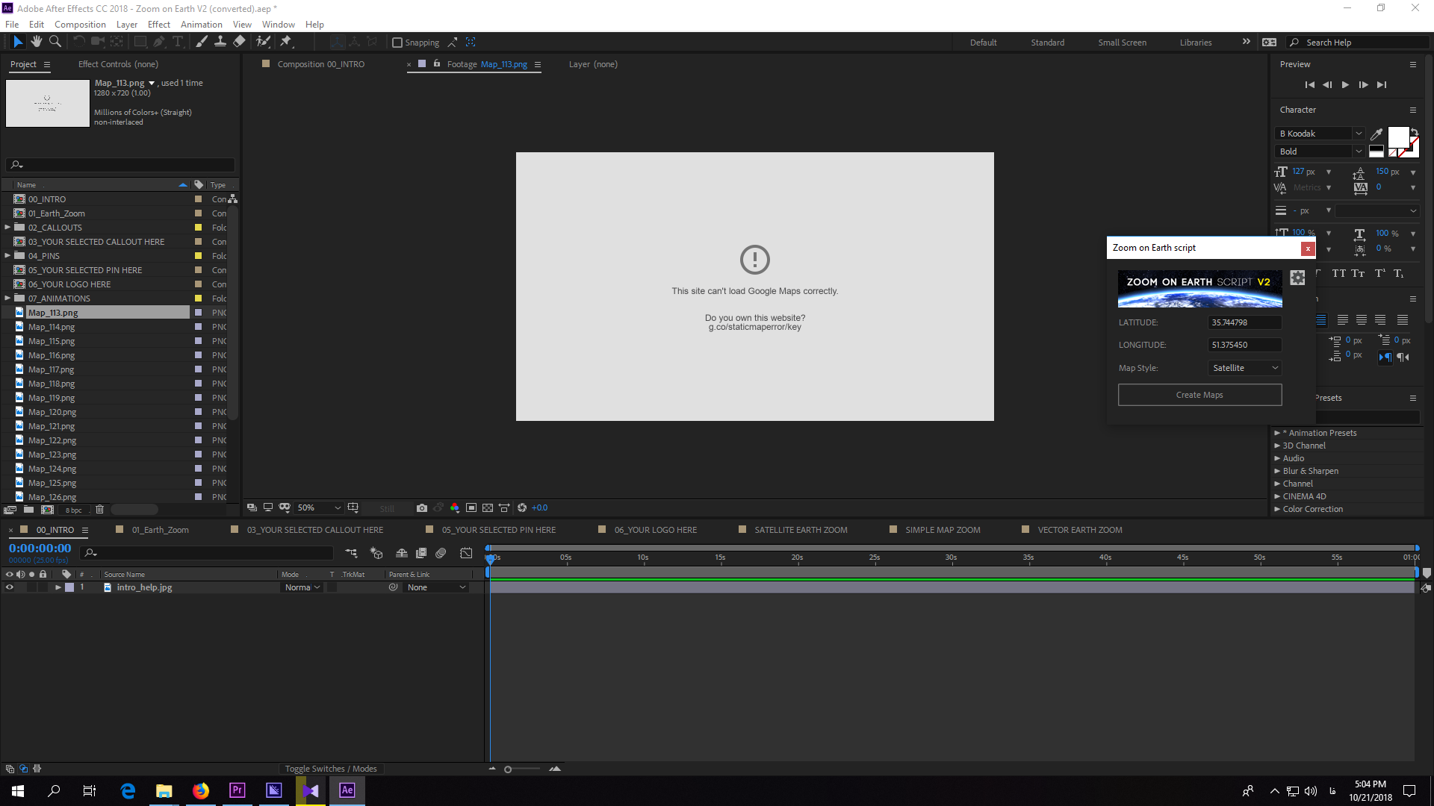Toggle Small Caps in Character panel

[x=1358, y=273]
